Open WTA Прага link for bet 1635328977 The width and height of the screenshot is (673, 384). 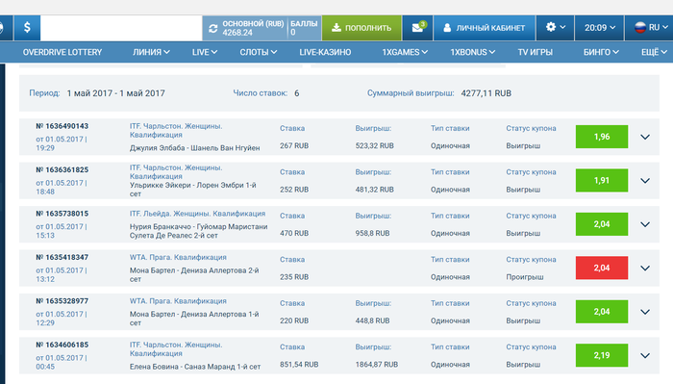(178, 301)
